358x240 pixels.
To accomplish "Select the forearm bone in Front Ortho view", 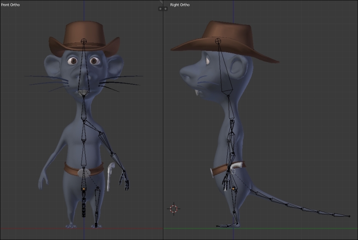I will 118,162.
